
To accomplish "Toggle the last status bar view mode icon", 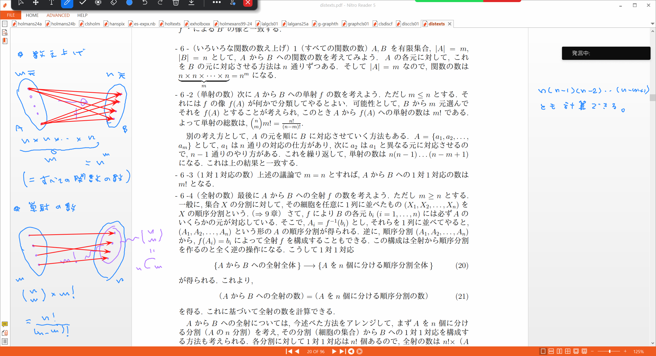I will click(584, 351).
